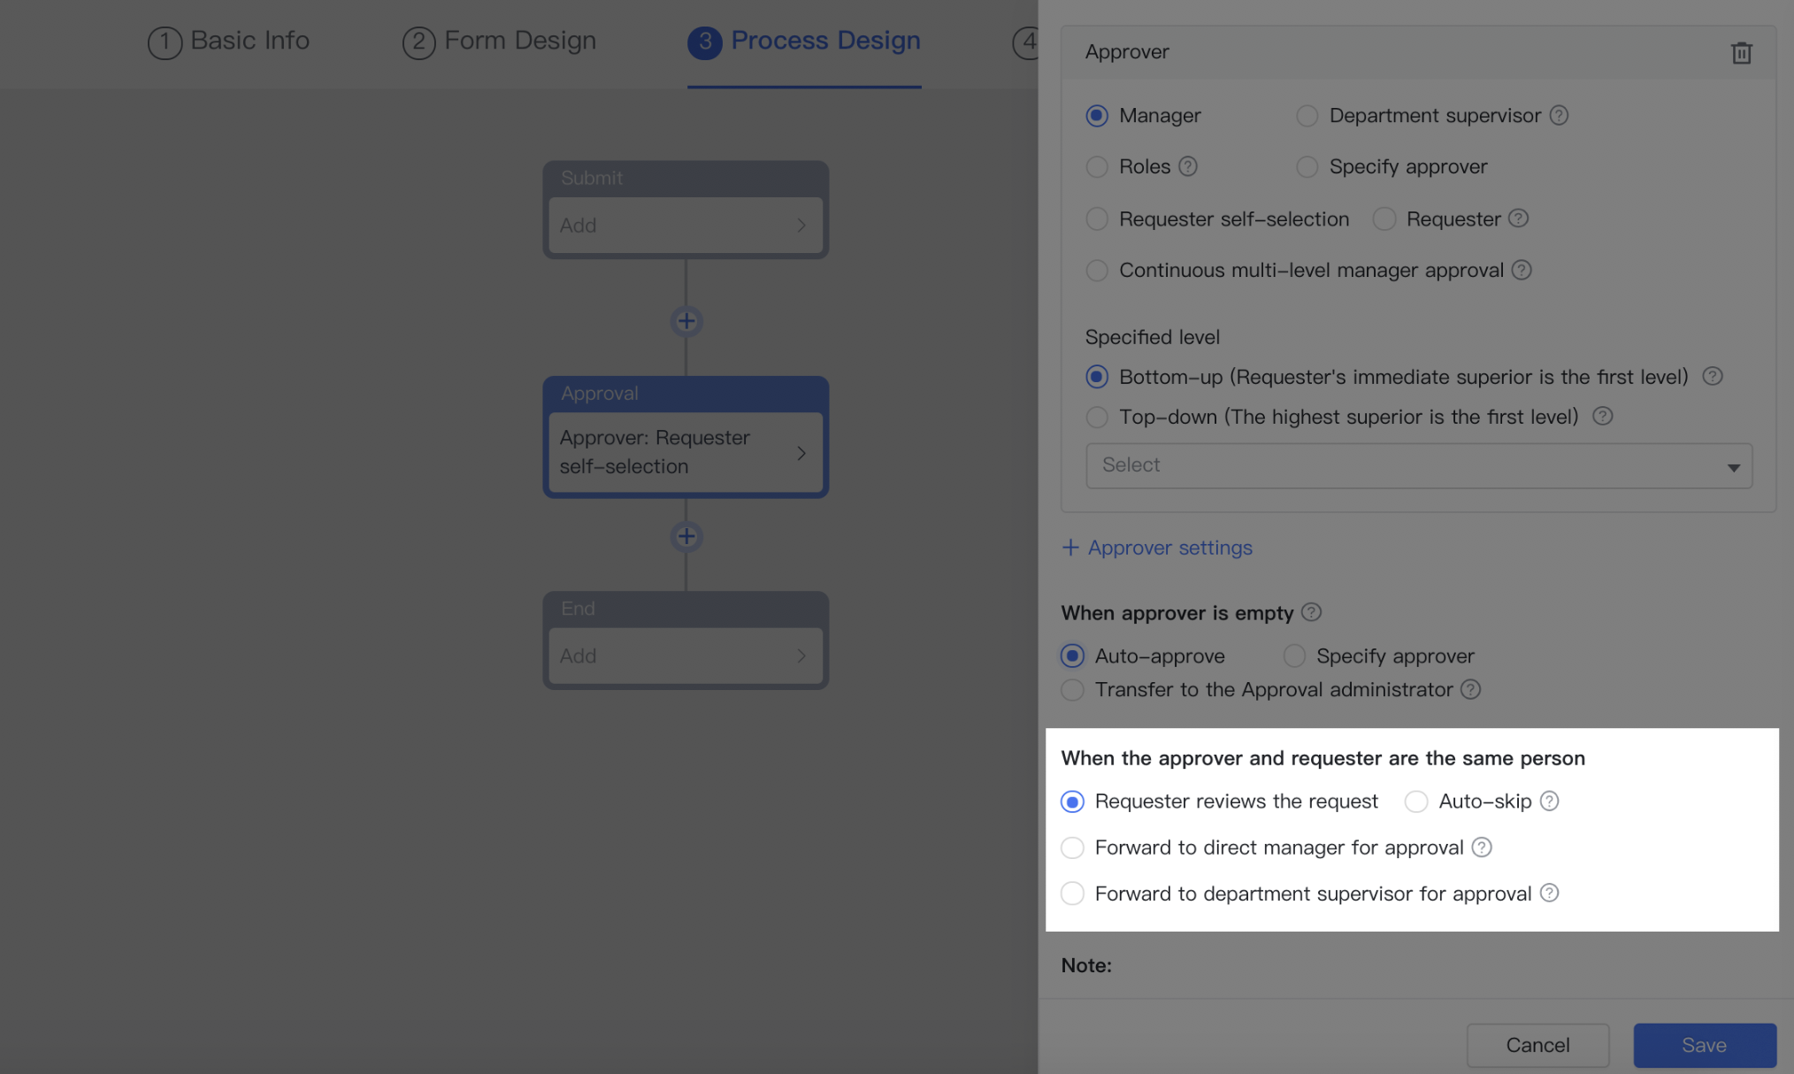
Task: Click plus icon between Approval and End nodes
Action: point(686,536)
